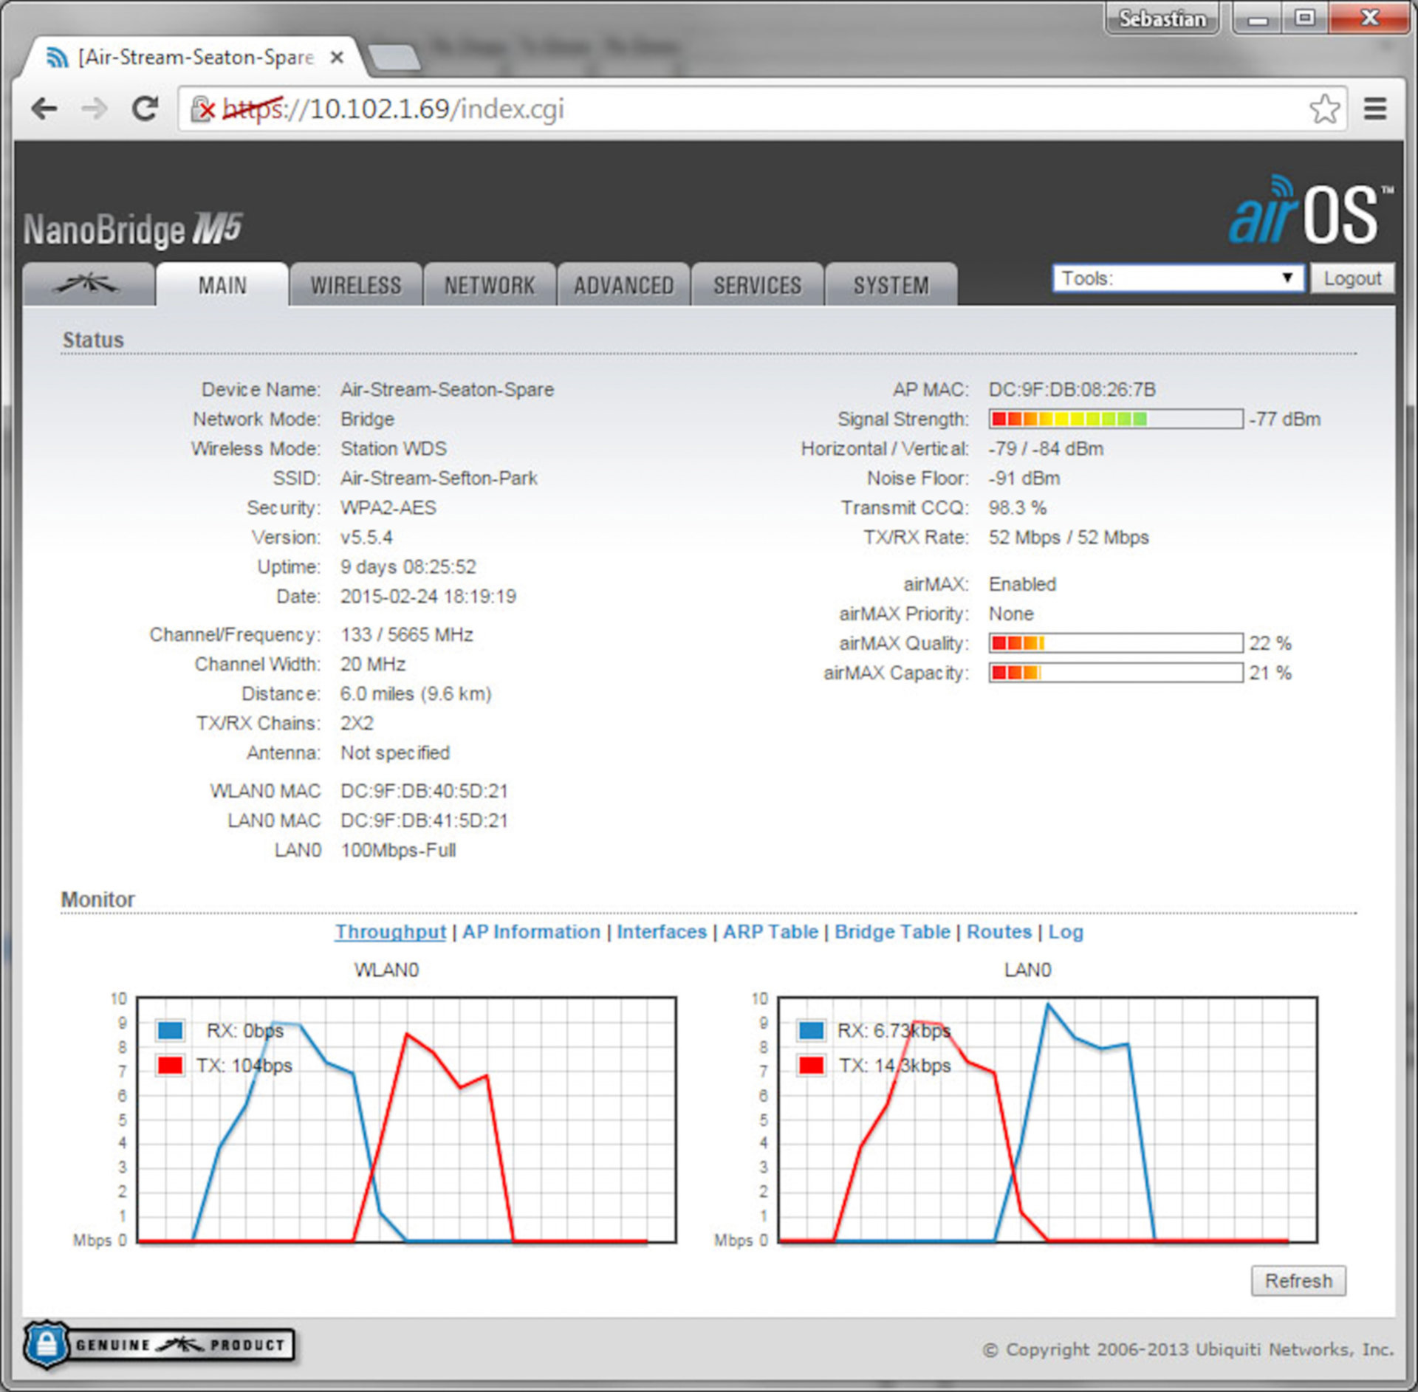The image size is (1418, 1392).
Task: Click the version value v5.5.4
Action: pos(366,537)
